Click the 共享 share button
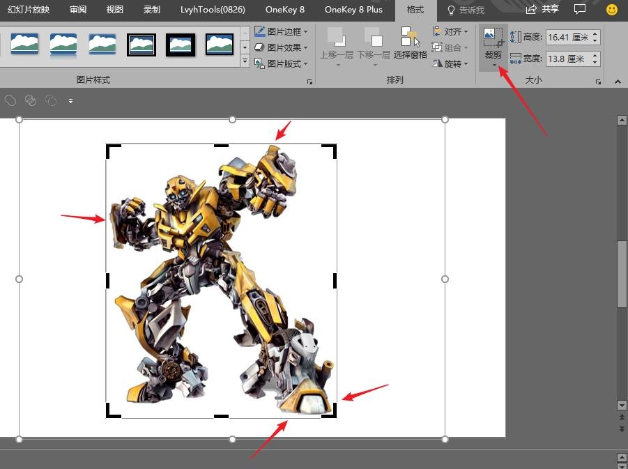Viewport: 628px width, 469px height. tap(542, 9)
